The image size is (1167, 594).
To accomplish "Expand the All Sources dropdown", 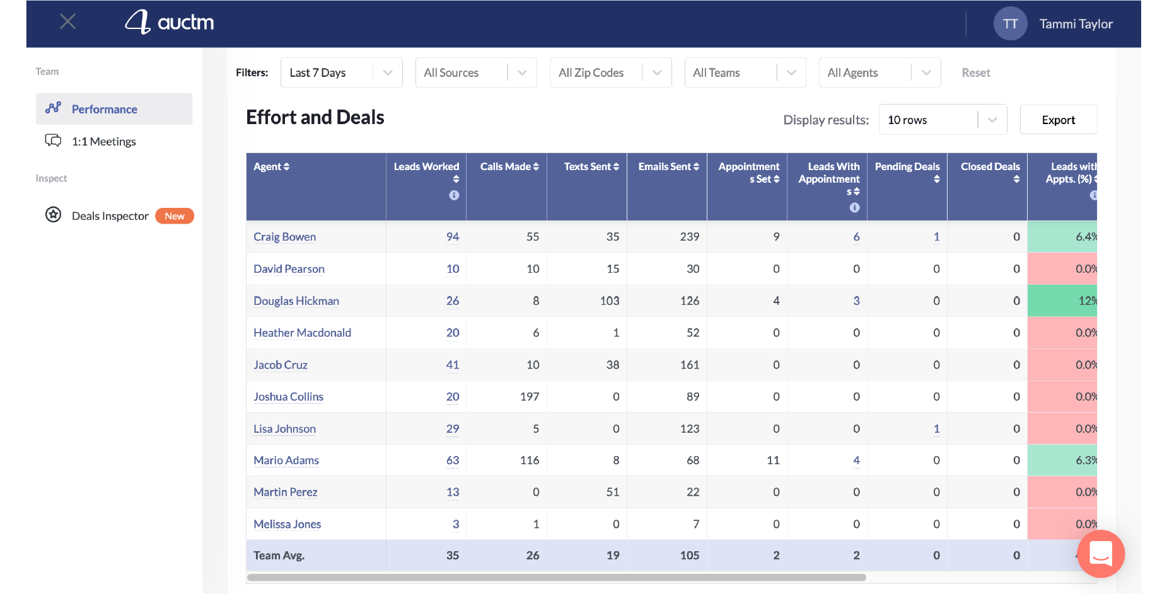I will tap(475, 73).
